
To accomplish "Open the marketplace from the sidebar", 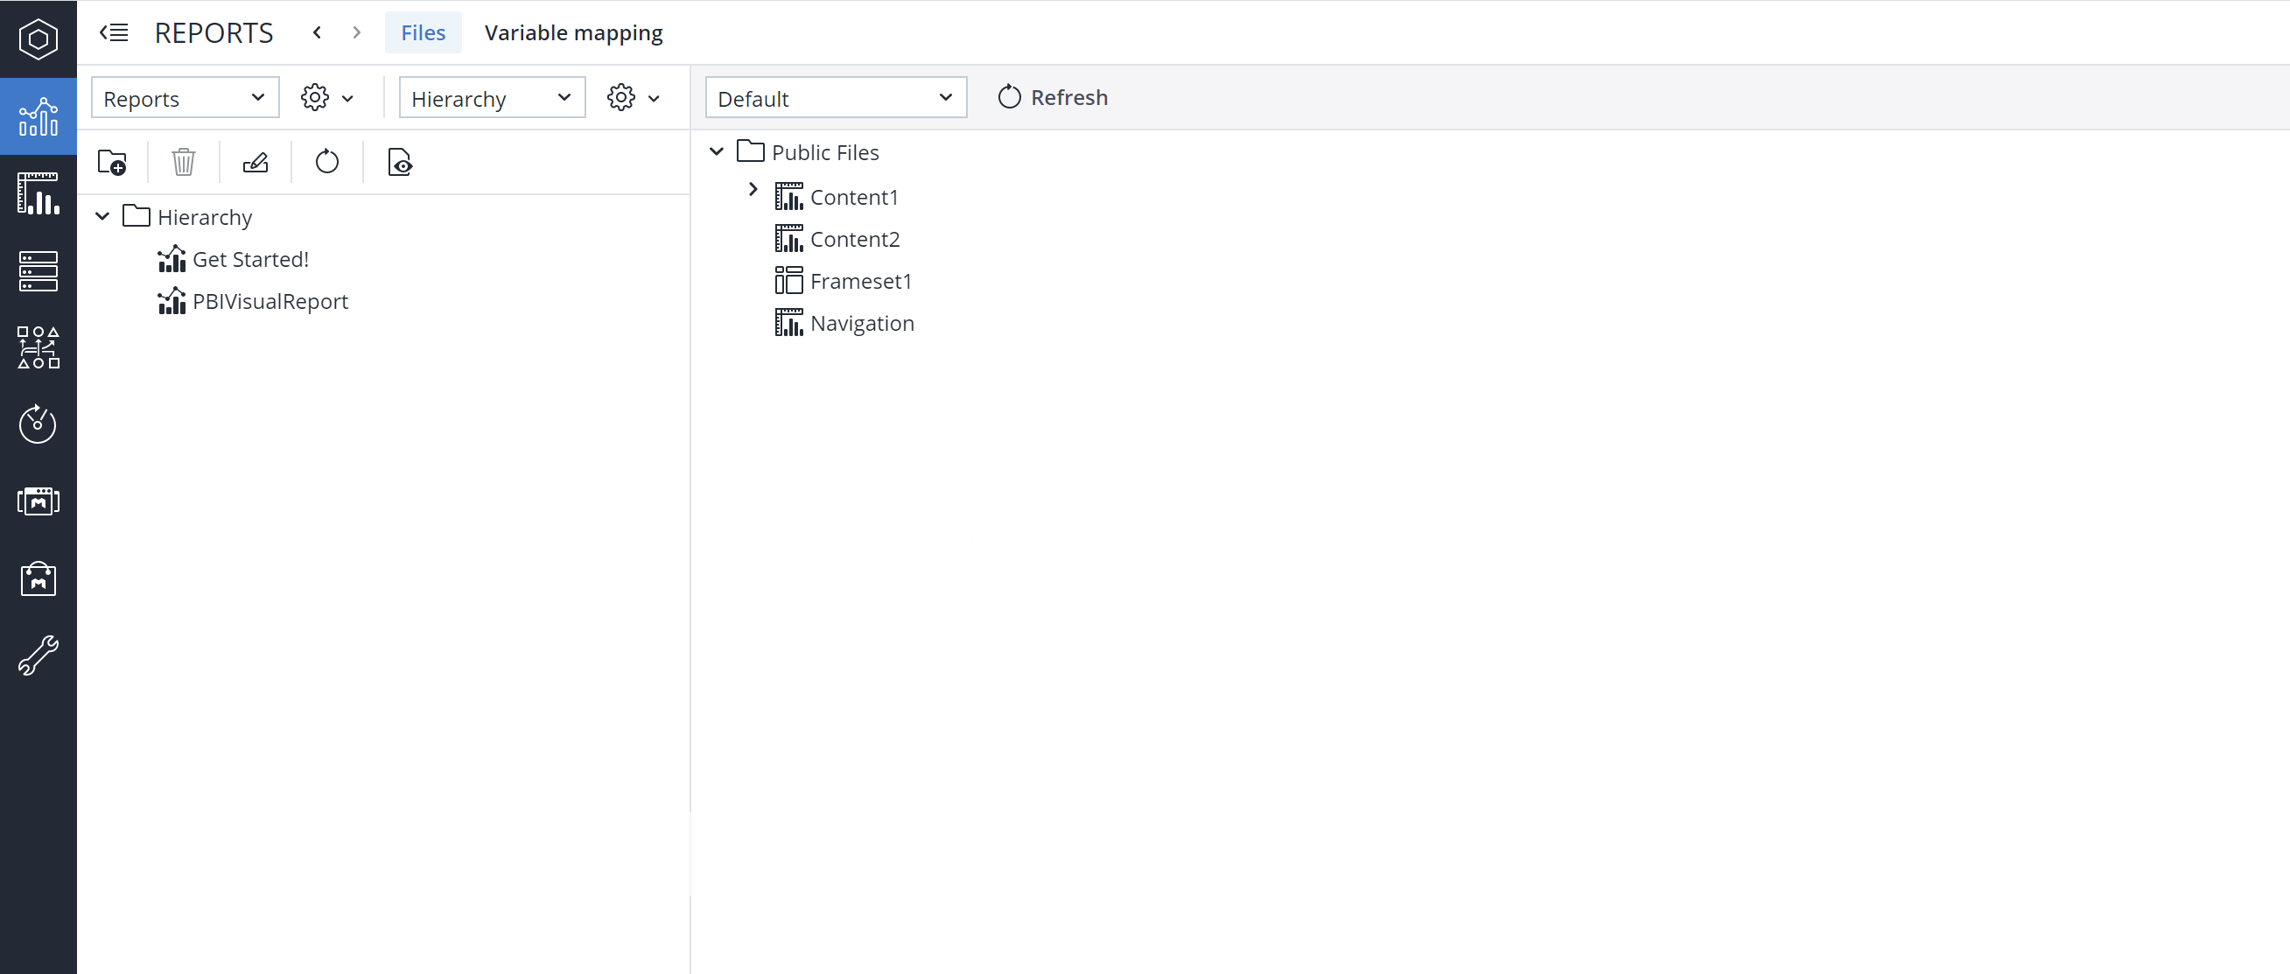I will [x=38, y=578].
